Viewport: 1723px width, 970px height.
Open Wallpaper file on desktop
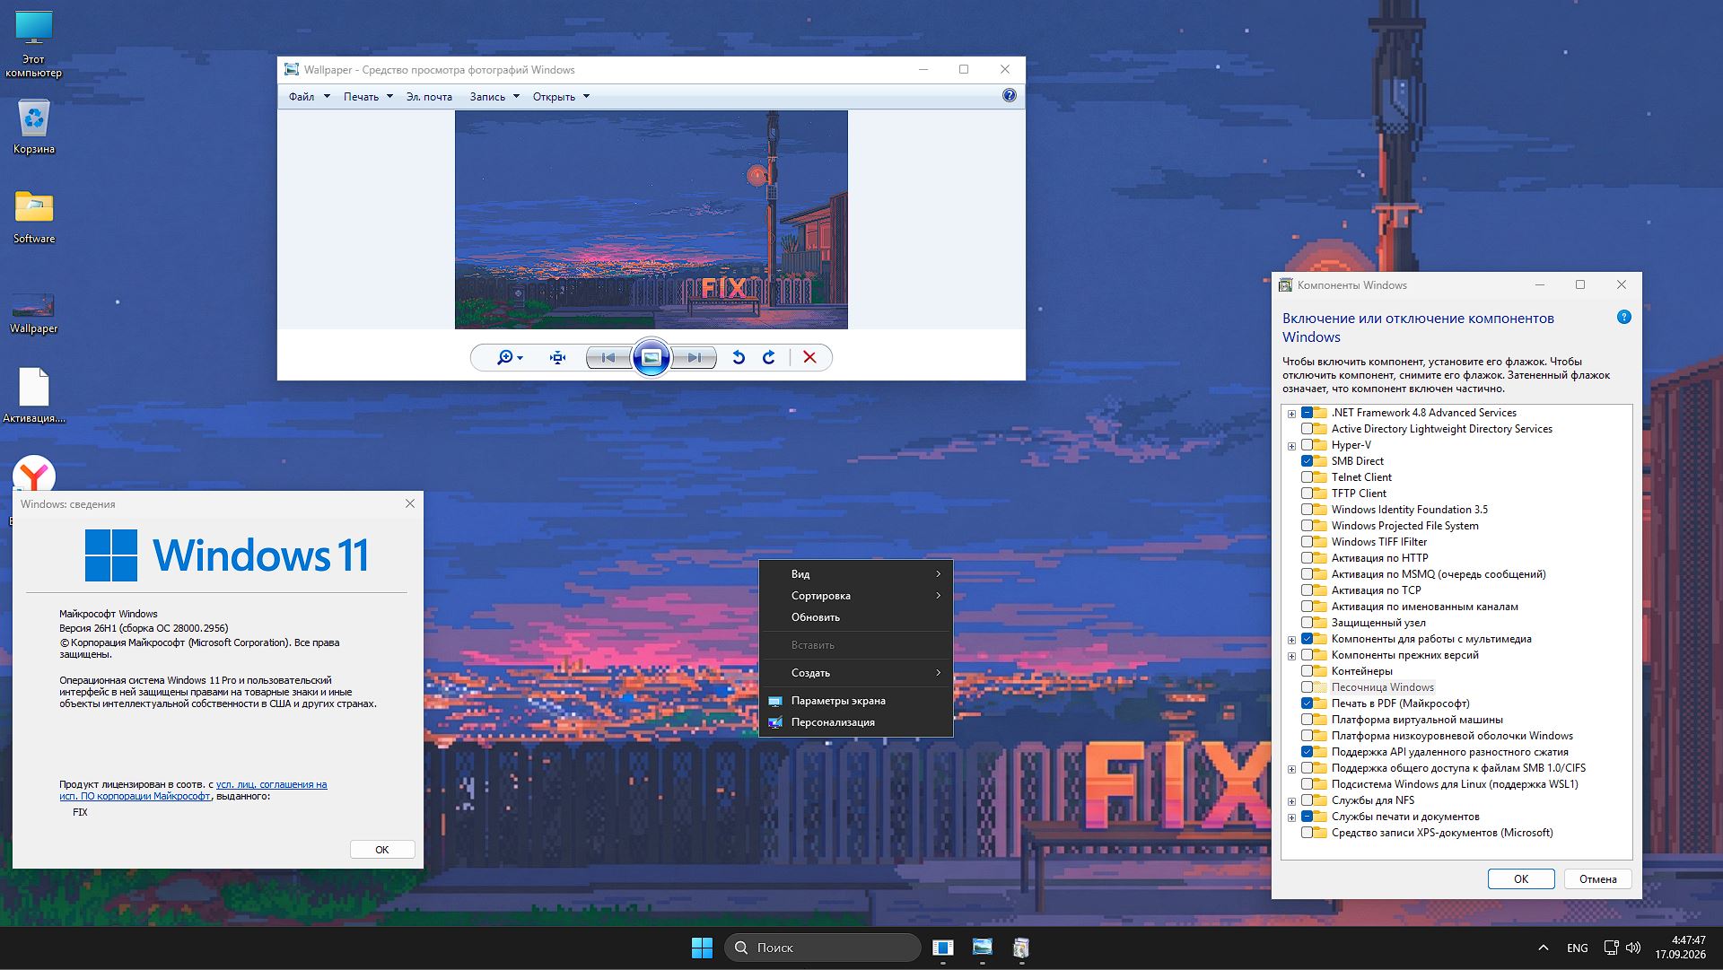click(34, 313)
